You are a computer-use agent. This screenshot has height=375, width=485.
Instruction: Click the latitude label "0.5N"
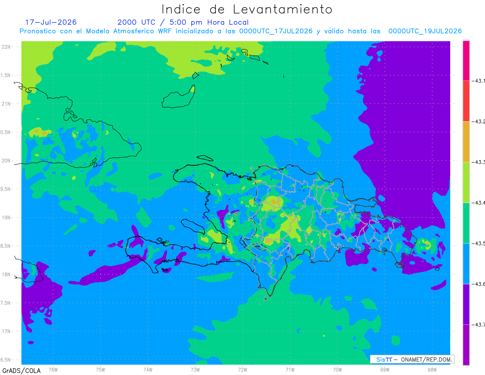point(5,132)
